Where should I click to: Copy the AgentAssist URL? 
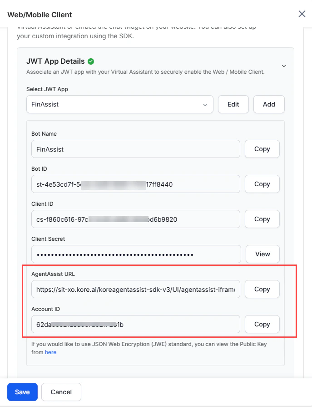click(262, 289)
